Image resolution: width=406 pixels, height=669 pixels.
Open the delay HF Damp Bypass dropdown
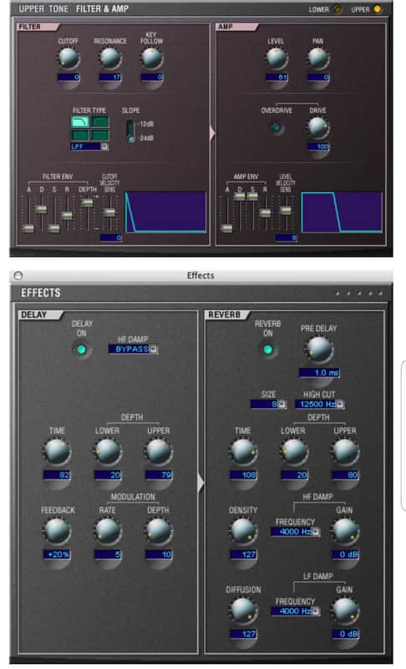(133, 349)
